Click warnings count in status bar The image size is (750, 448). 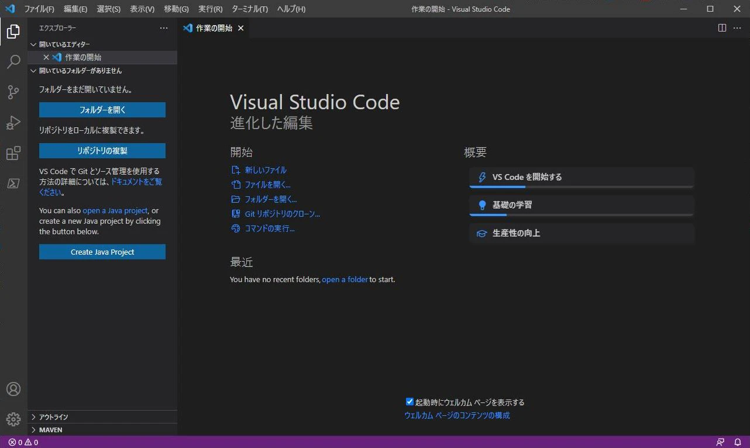click(32, 442)
